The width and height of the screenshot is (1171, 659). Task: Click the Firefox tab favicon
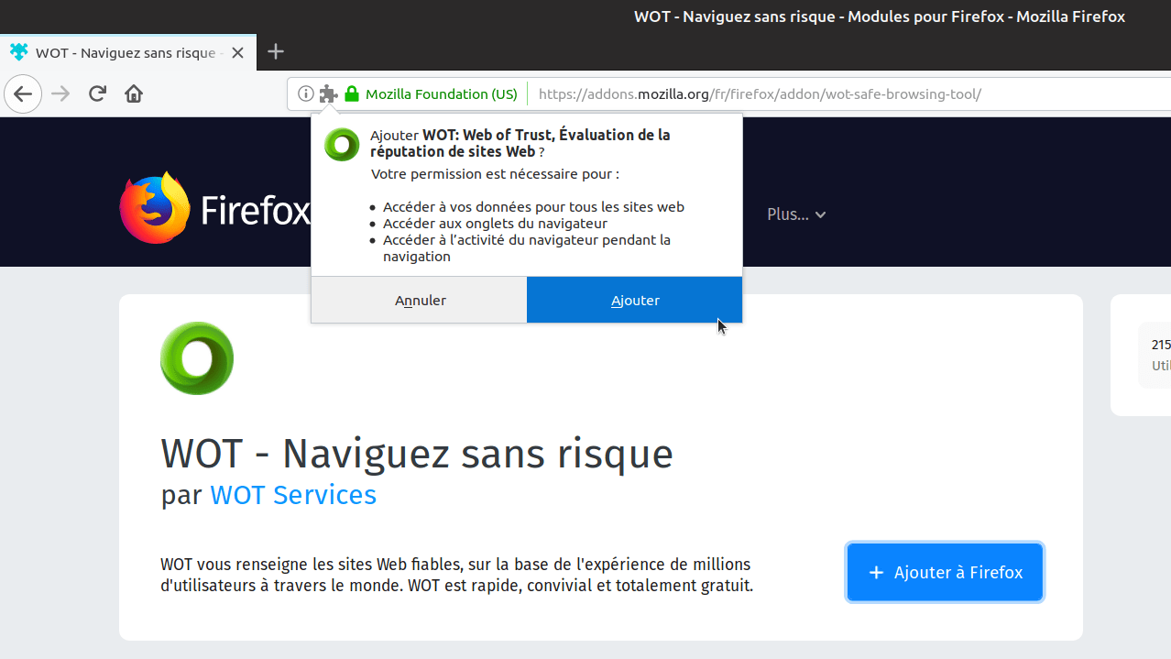[x=18, y=52]
